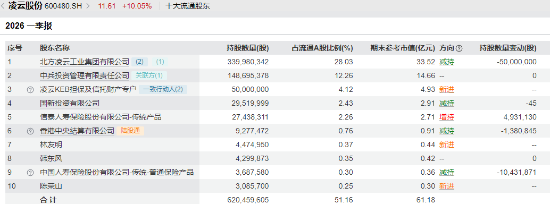Image resolution: width=550 pixels, height=204 pixels.
Task: Click the (2) badge beside 北方凌云工业集团
Action: tap(139, 62)
